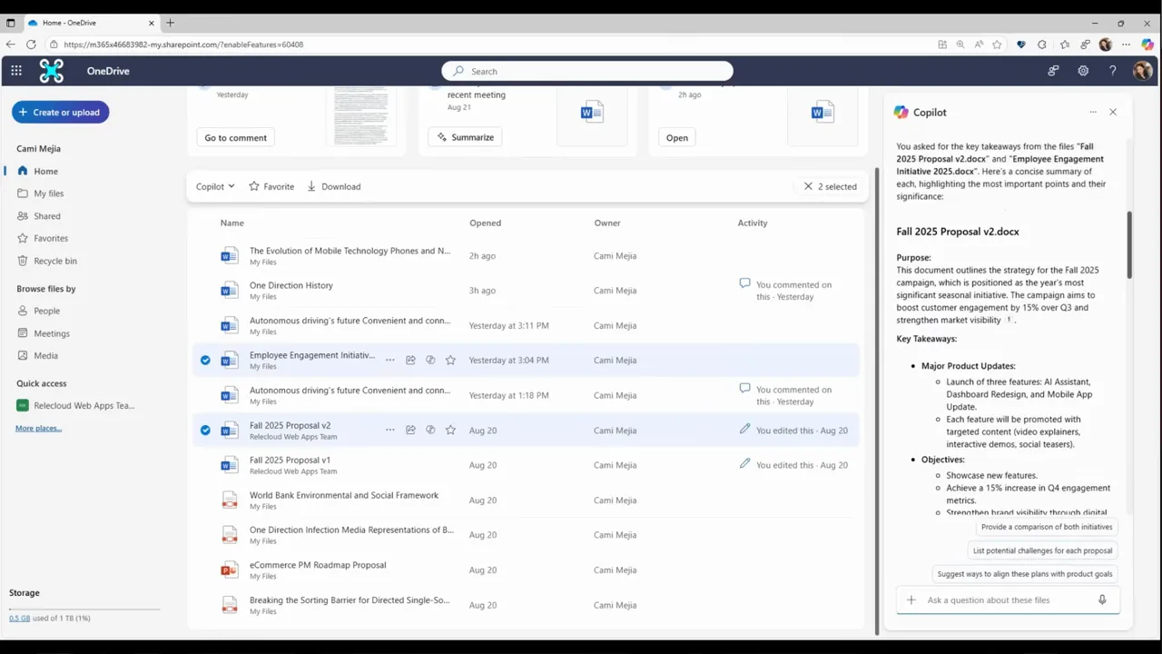Click the Create or upload button
The width and height of the screenshot is (1162, 654).
(61, 113)
